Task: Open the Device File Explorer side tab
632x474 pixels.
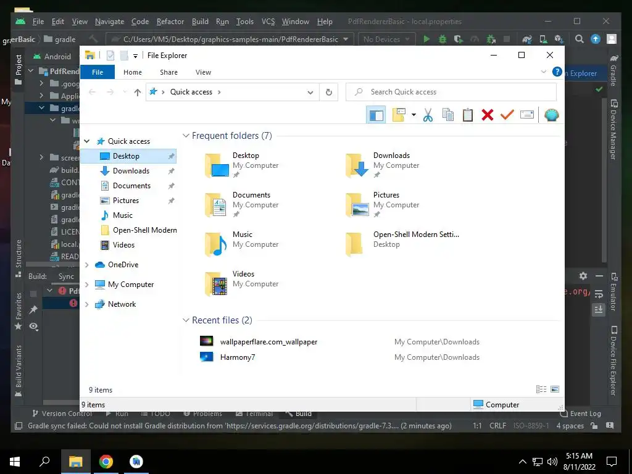Action: coord(613,360)
